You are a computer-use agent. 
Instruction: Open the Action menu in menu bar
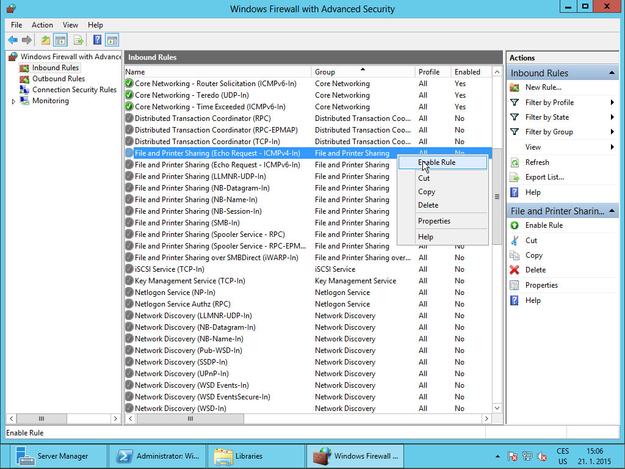tap(42, 25)
